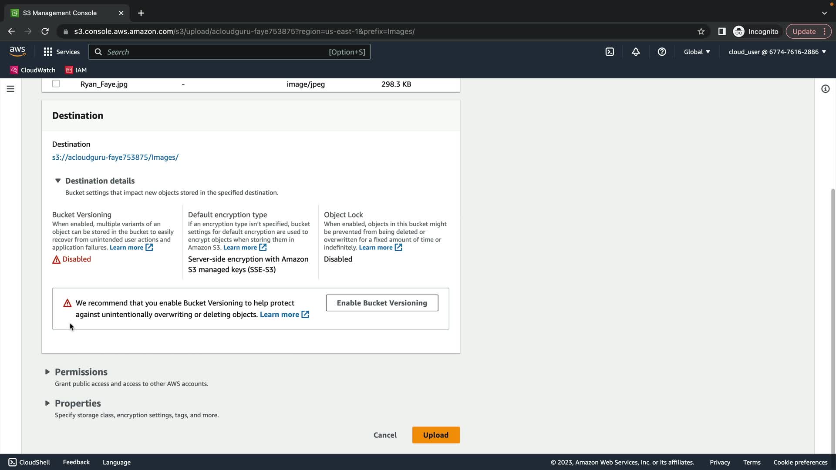This screenshot has width=836, height=470.
Task: Bookmark this page with star icon
Action: pos(701,31)
